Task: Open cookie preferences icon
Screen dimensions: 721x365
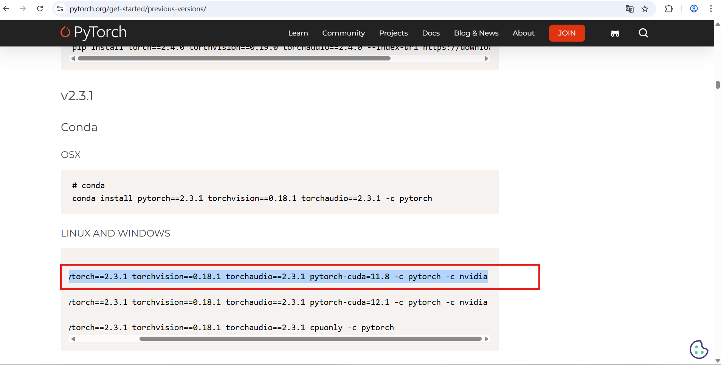Action: pos(699,350)
